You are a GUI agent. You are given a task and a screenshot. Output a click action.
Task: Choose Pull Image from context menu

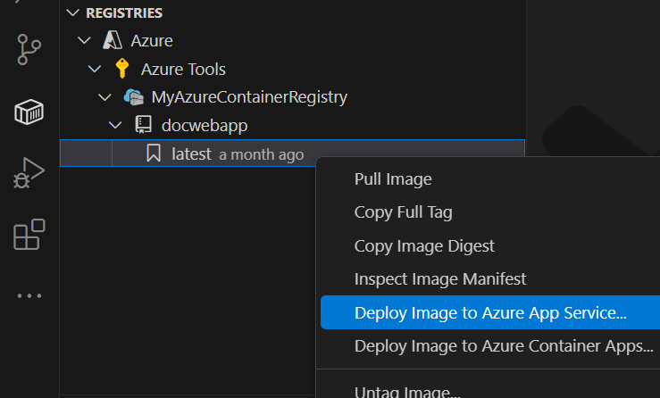(393, 179)
